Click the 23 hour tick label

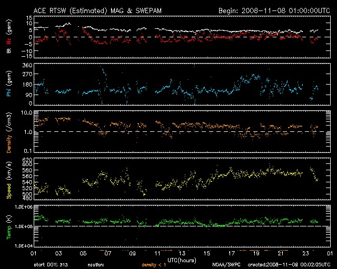[x=305, y=253]
